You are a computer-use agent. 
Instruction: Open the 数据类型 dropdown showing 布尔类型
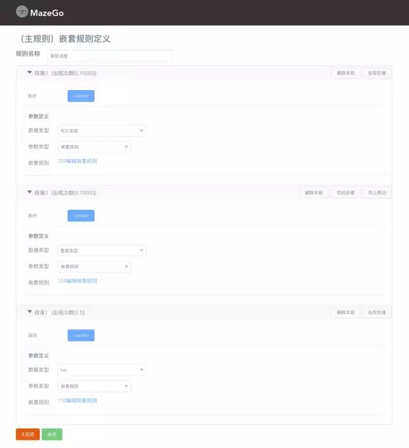[102, 130]
